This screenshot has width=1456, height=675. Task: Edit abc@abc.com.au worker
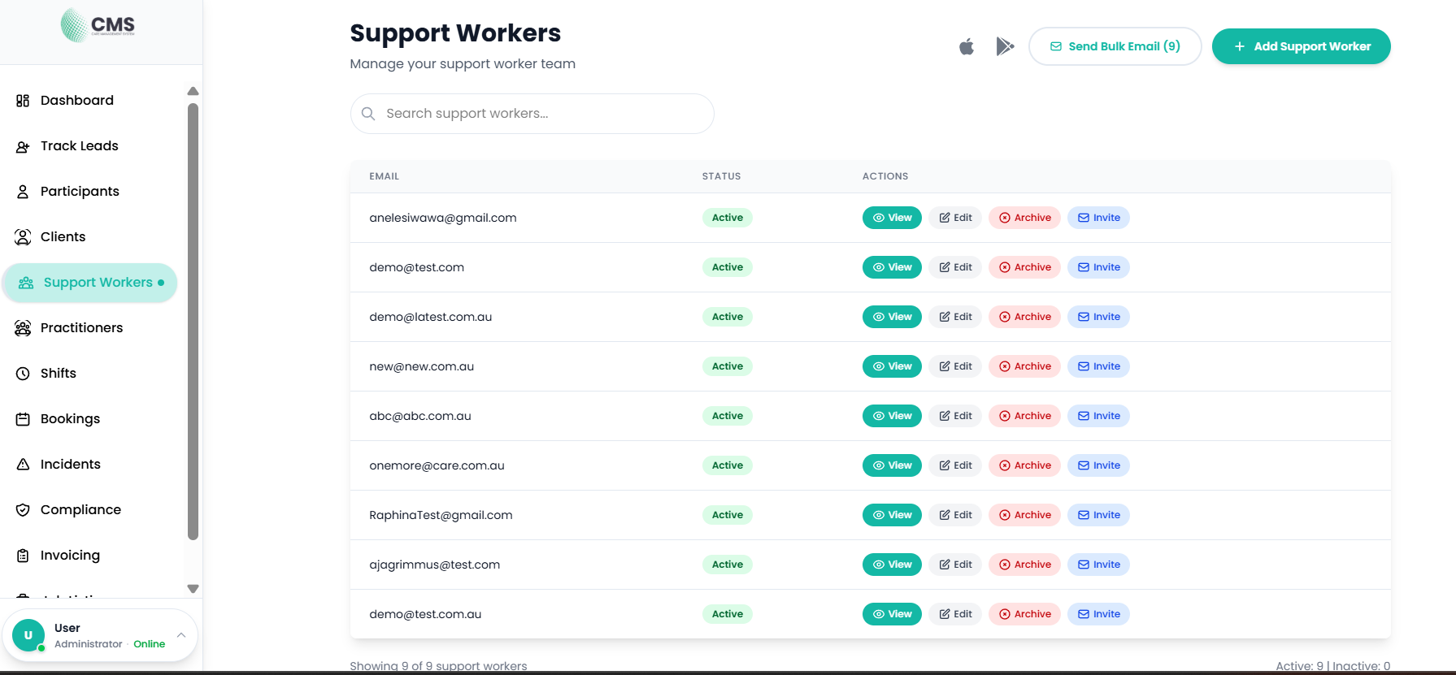click(955, 416)
